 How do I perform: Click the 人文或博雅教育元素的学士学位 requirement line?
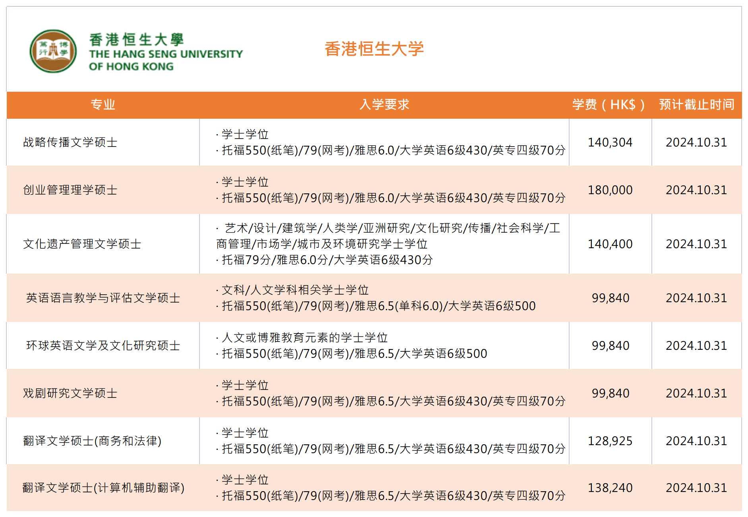click(x=302, y=338)
